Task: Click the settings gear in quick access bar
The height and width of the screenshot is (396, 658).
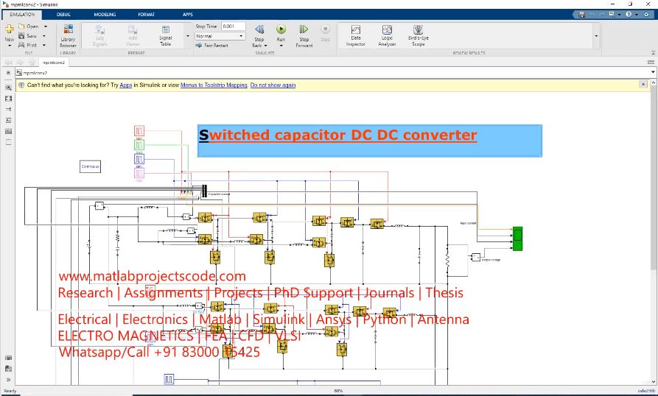Action: tap(646, 14)
